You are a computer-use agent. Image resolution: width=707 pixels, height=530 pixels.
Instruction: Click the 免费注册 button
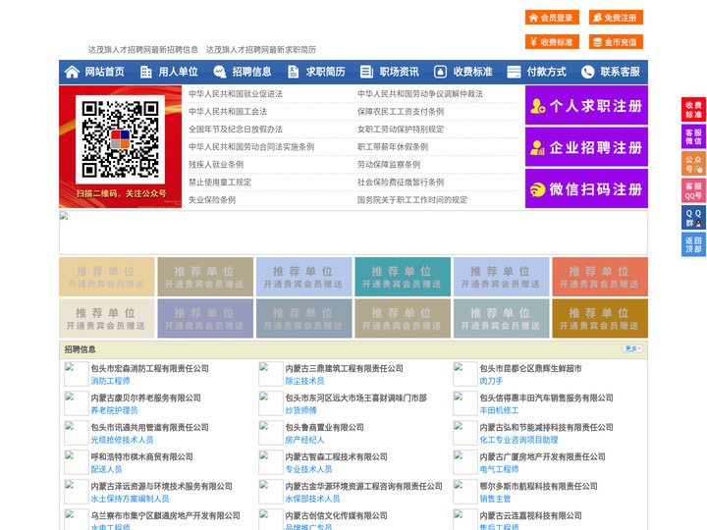tap(616, 18)
